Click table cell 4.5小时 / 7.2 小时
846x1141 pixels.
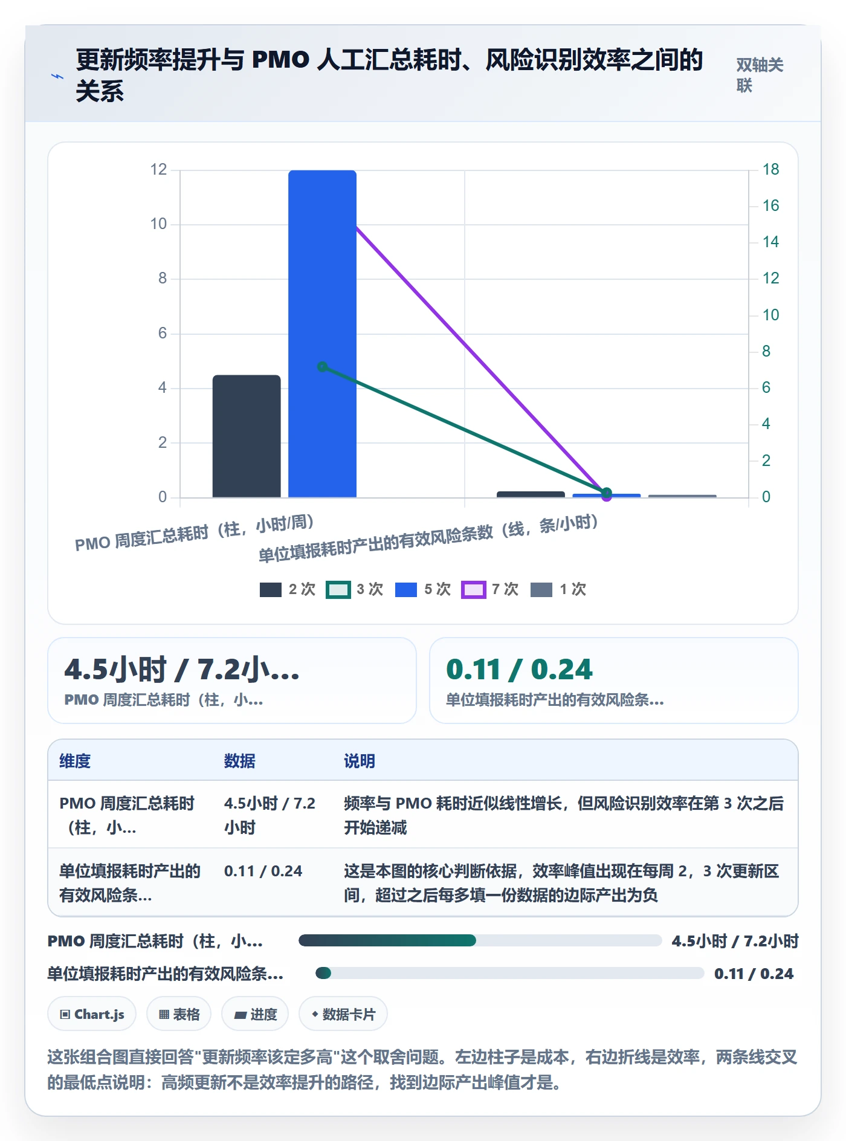click(270, 815)
